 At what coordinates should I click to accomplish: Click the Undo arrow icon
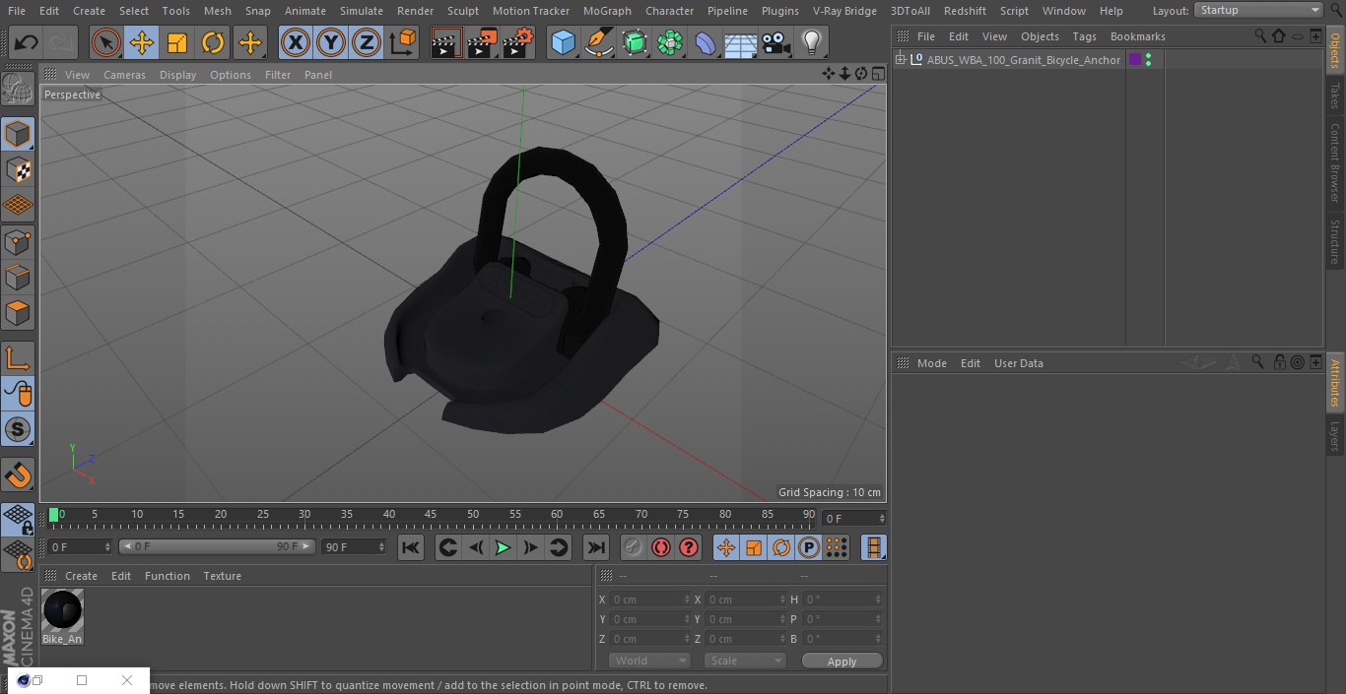point(26,43)
